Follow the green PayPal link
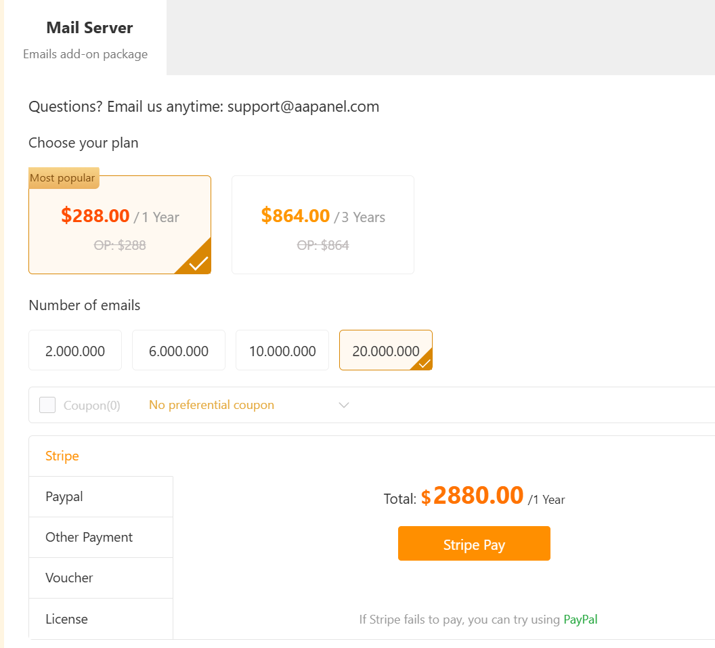The image size is (715, 648). [x=580, y=620]
